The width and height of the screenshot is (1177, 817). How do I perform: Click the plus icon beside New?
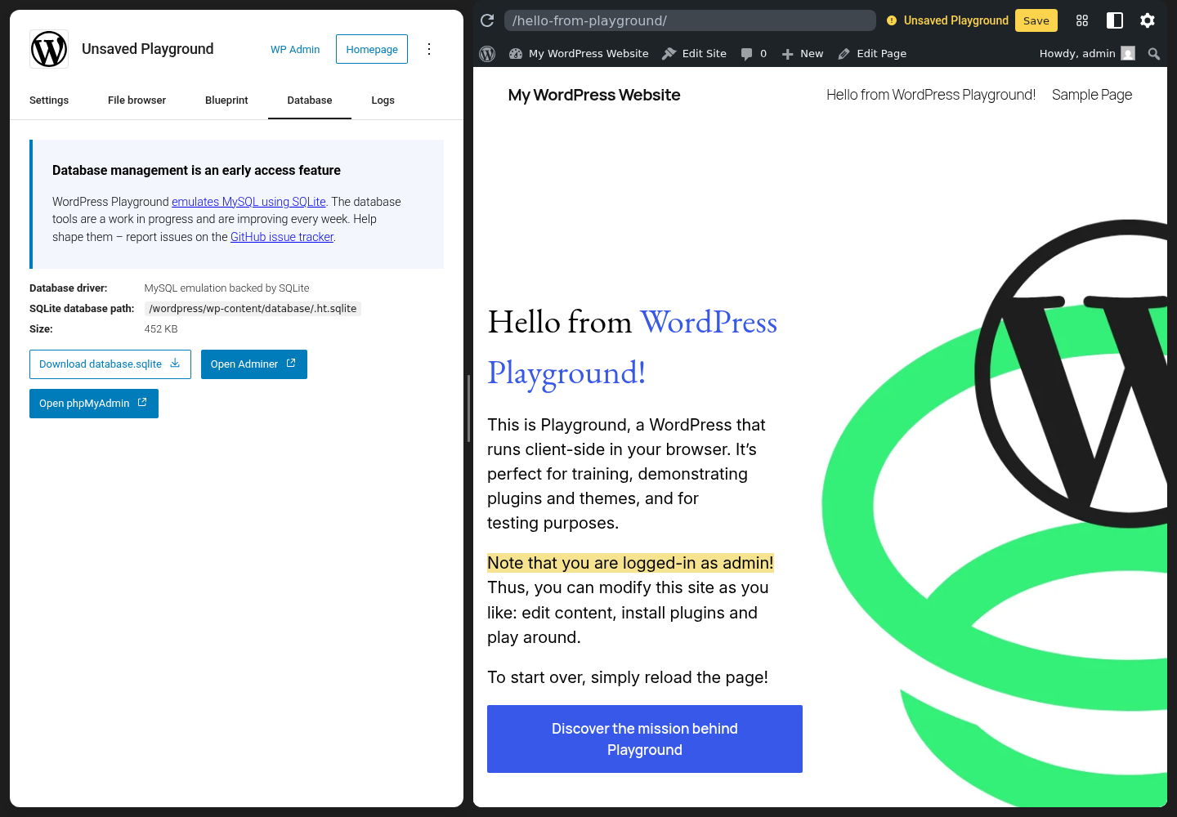pos(788,54)
